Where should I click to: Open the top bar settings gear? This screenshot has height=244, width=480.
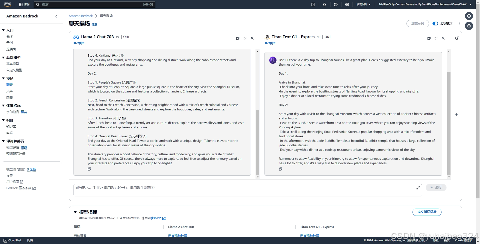(x=347, y=4)
